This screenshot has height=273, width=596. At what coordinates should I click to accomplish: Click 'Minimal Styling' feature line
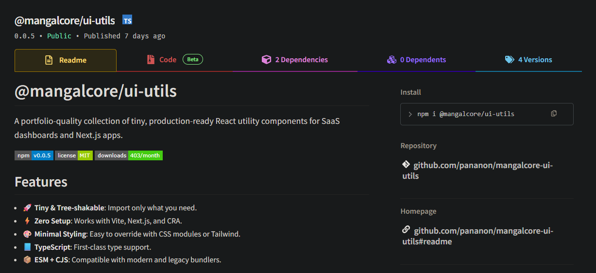pyautogui.click(x=132, y=234)
